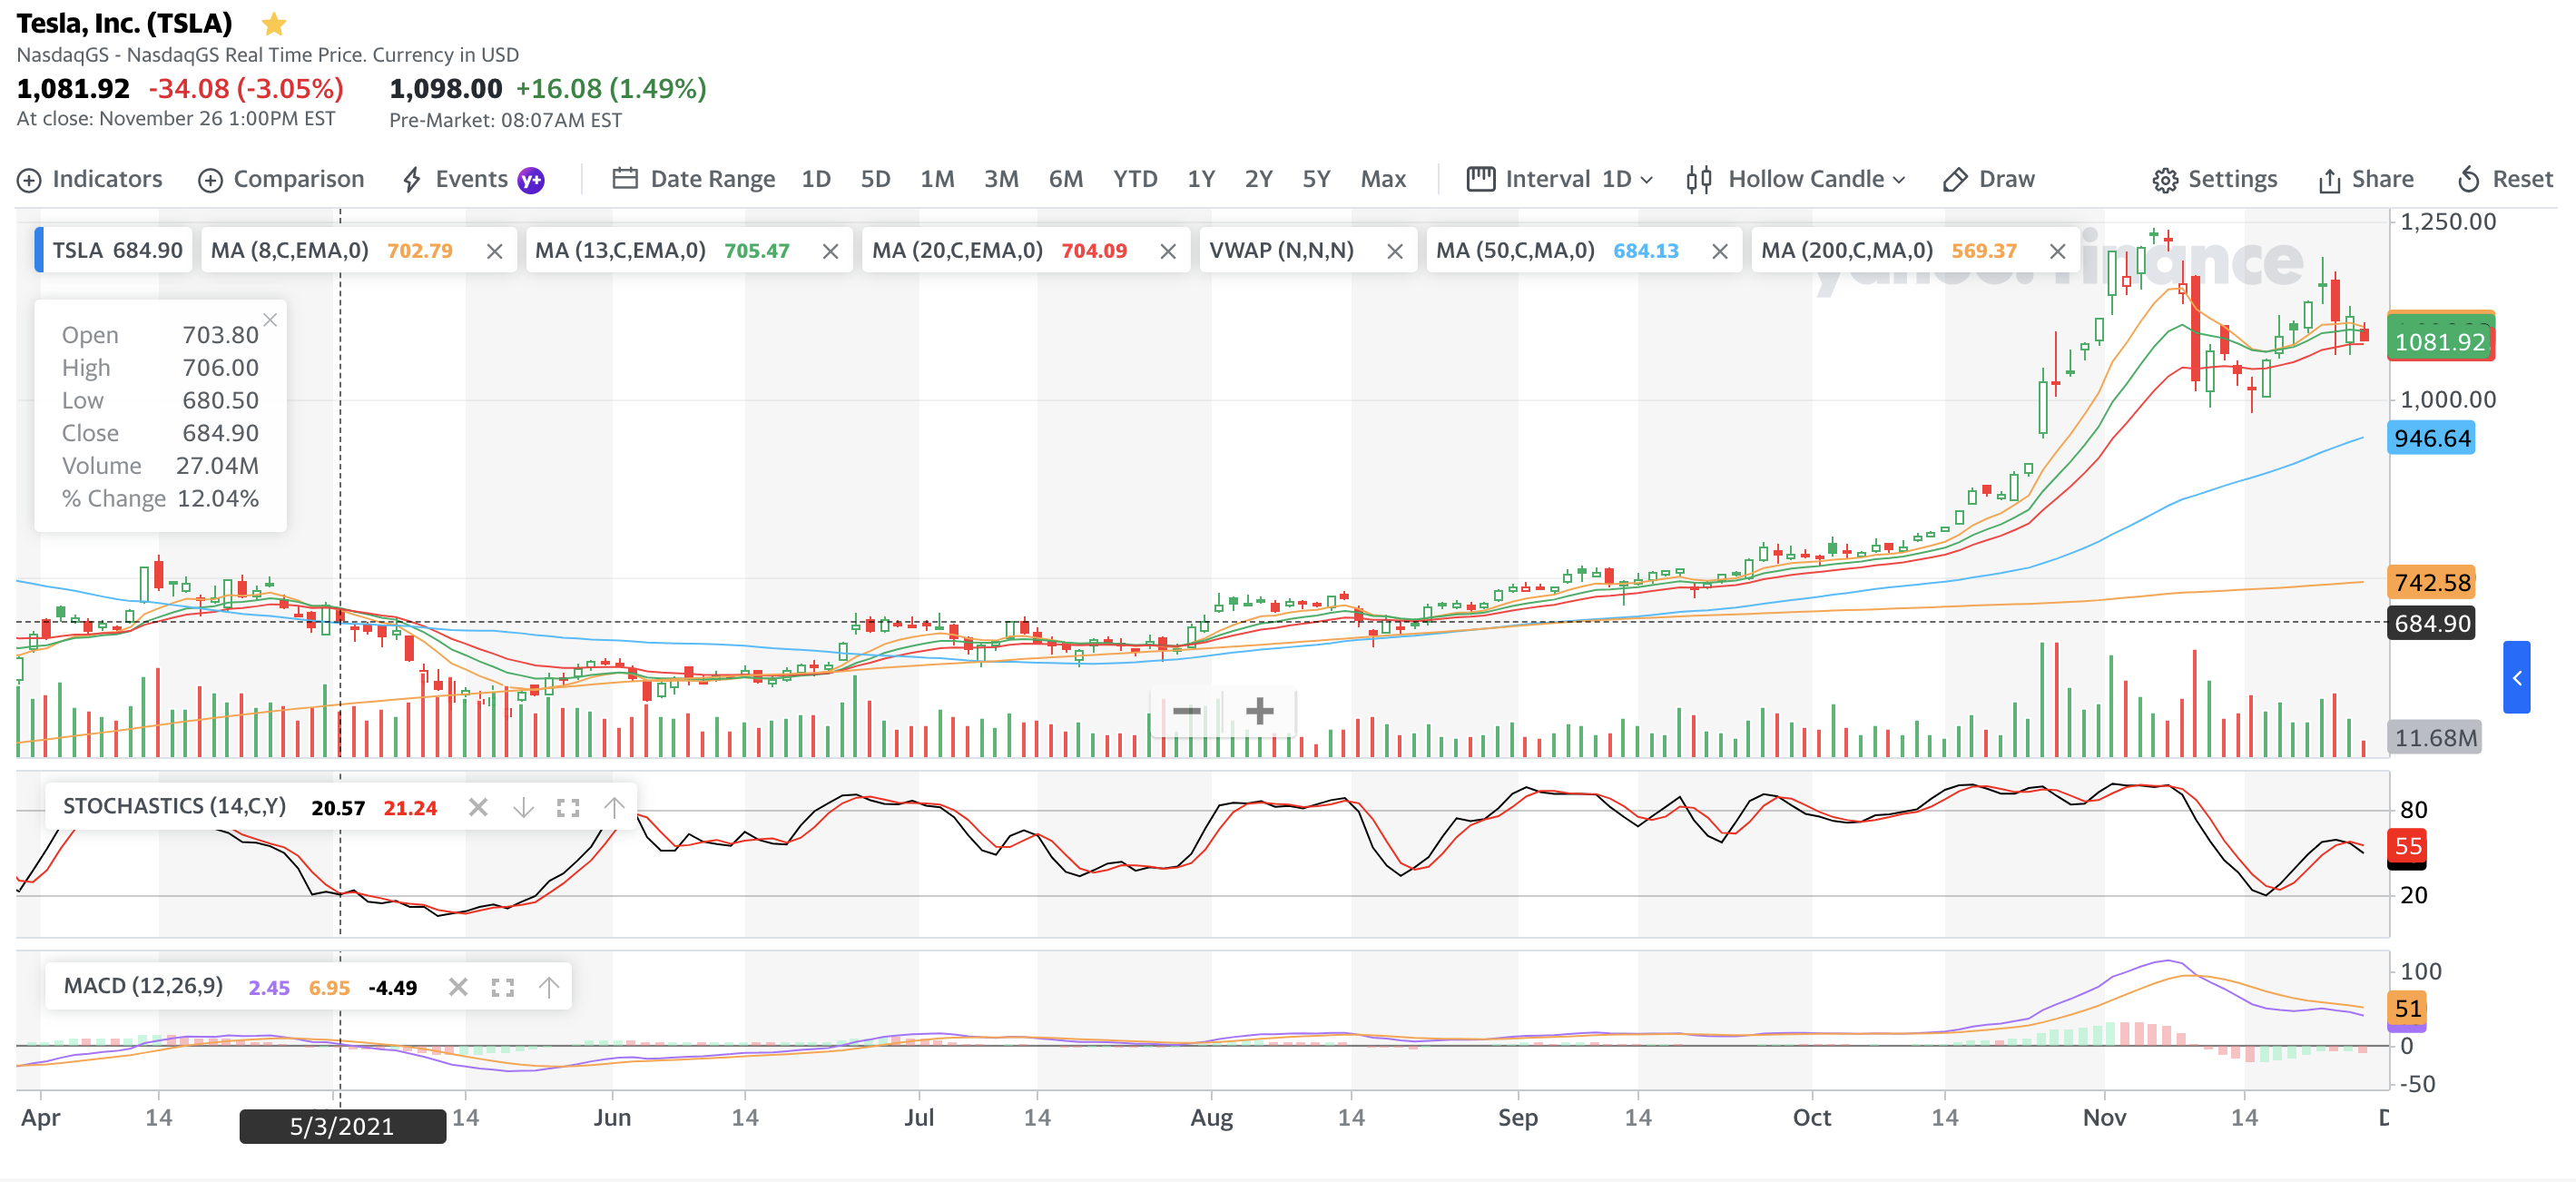Remove the VWAP (N,N,N) indicator
The image size is (2576, 1182).
point(1395,251)
